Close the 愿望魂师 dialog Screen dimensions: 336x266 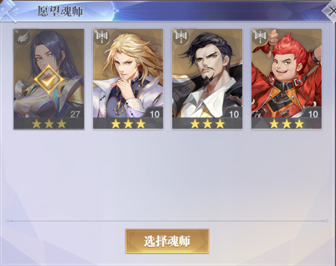(x=330, y=11)
